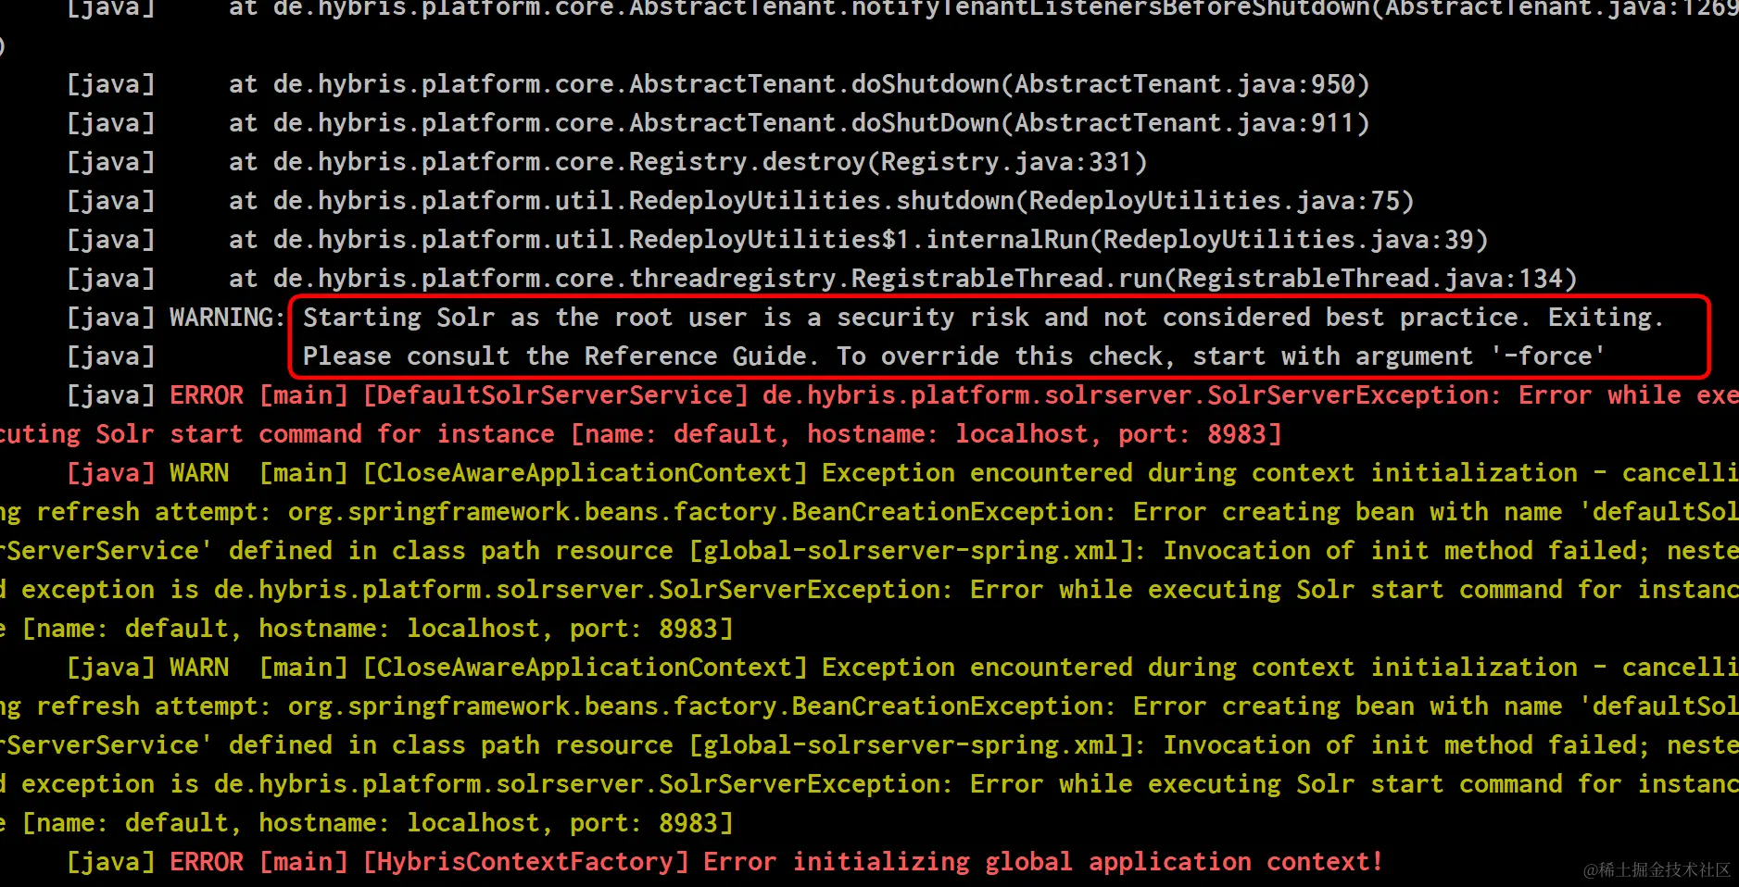1739x887 pixels.
Task: Click the ERROR label before [DefaultSolrServerService]
Action: (207, 395)
